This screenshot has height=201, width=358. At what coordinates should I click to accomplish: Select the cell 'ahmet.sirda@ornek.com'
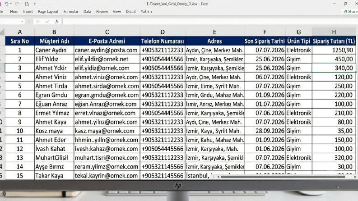(x=107, y=86)
